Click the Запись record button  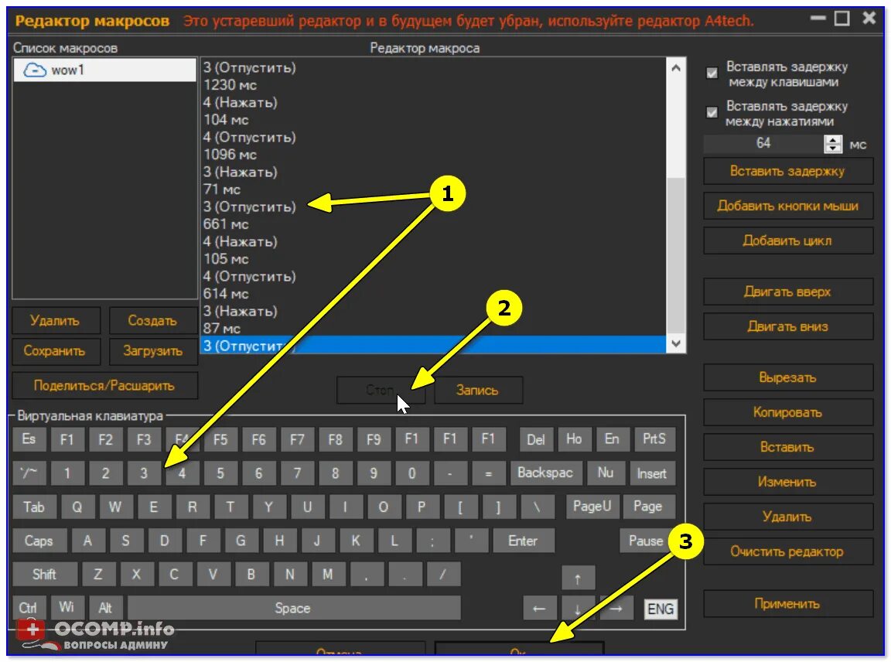[478, 391]
